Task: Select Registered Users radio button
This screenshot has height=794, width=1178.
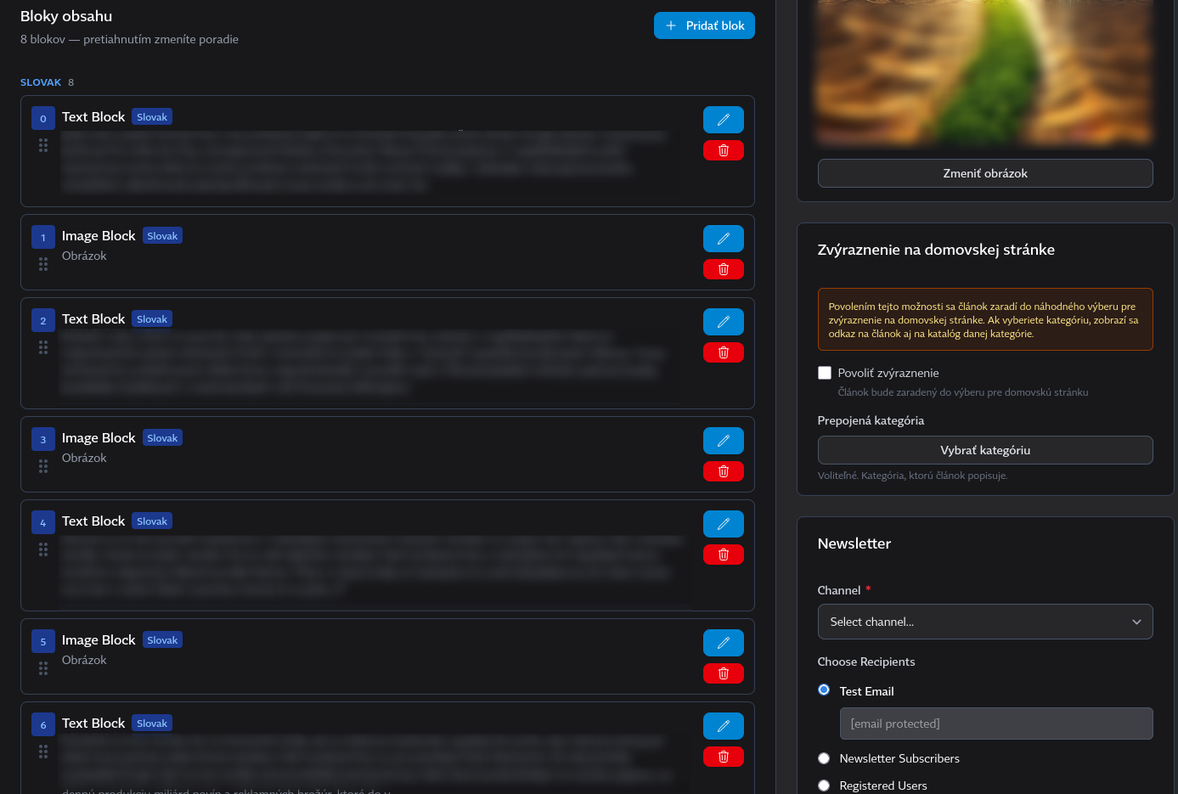Action: pyautogui.click(x=824, y=786)
